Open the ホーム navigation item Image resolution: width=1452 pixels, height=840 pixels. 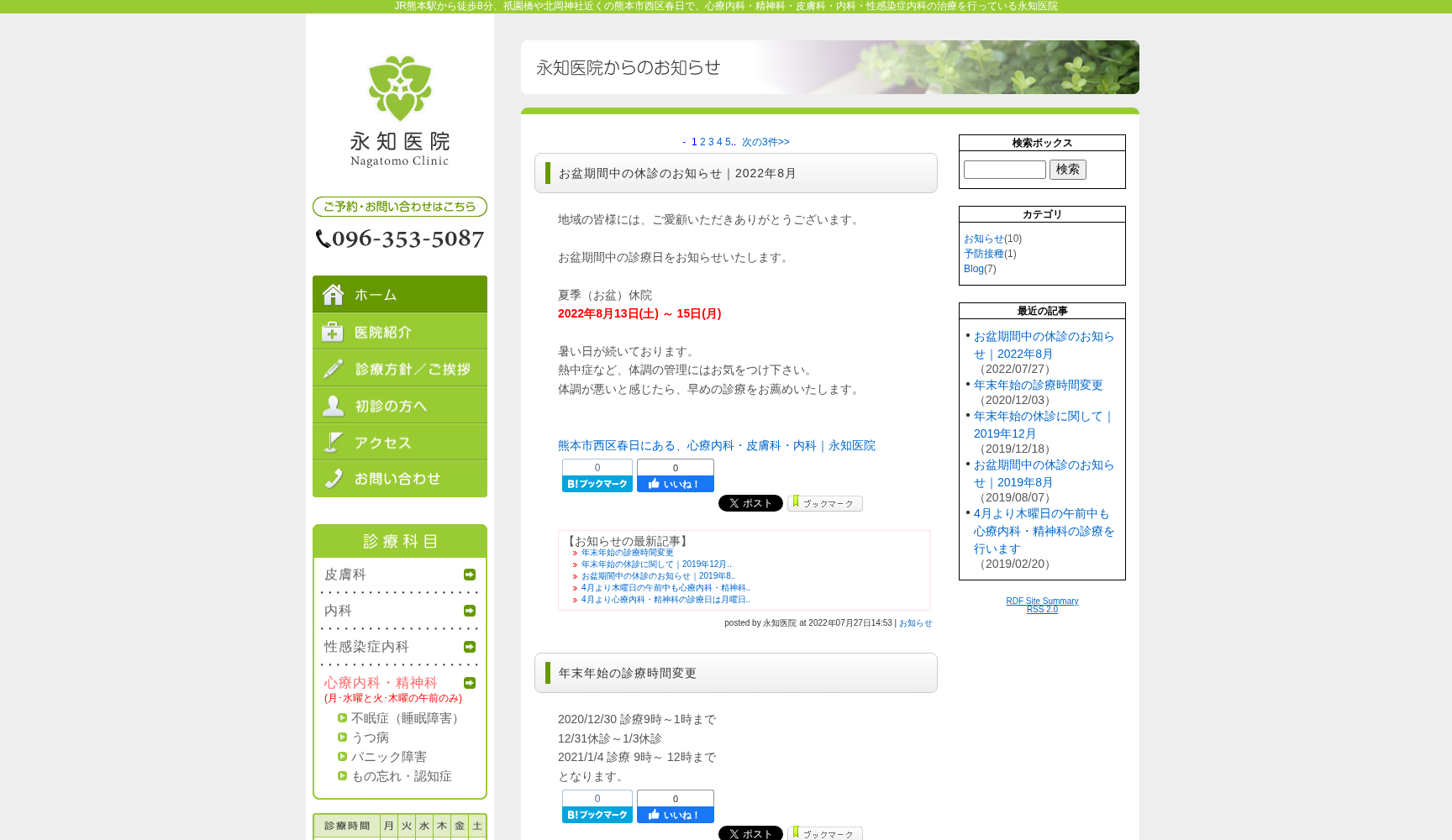coord(400,294)
